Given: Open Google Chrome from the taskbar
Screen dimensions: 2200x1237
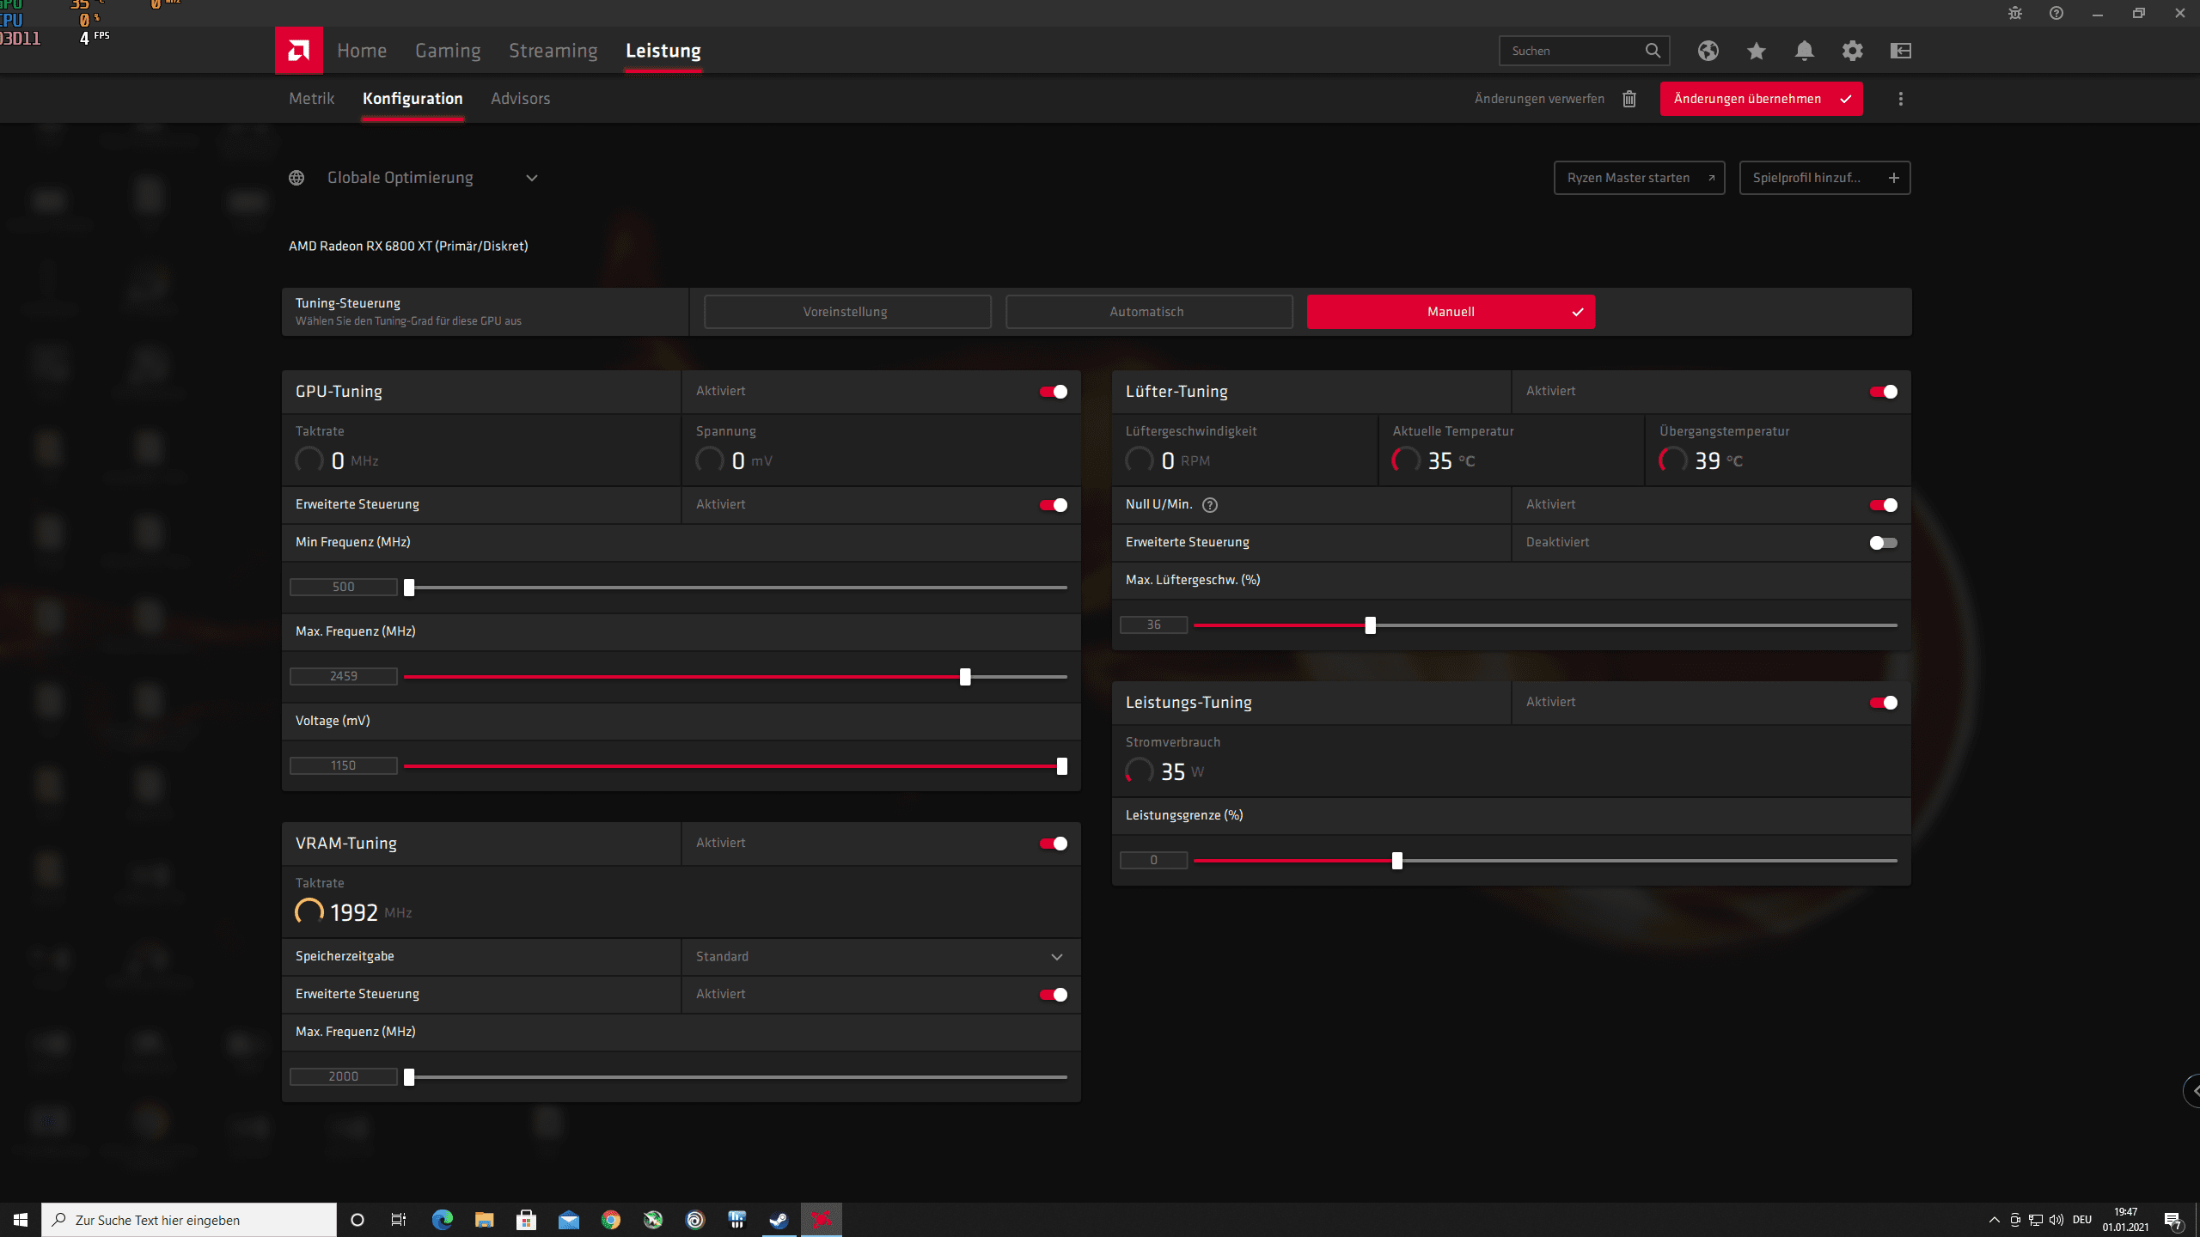Looking at the screenshot, I should (610, 1220).
